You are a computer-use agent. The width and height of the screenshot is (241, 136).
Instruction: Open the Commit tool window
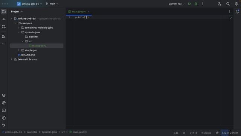4,19
